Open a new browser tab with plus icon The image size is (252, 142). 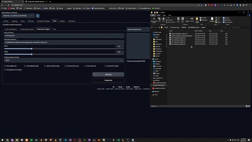click(x=50, y=2)
